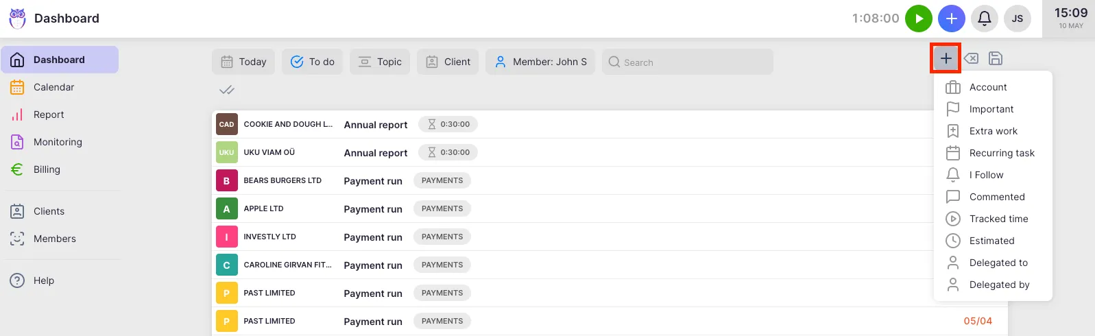The height and width of the screenshot is (336, 1095).
Task: Click the add filter plus icon
Action: point(946,58)
